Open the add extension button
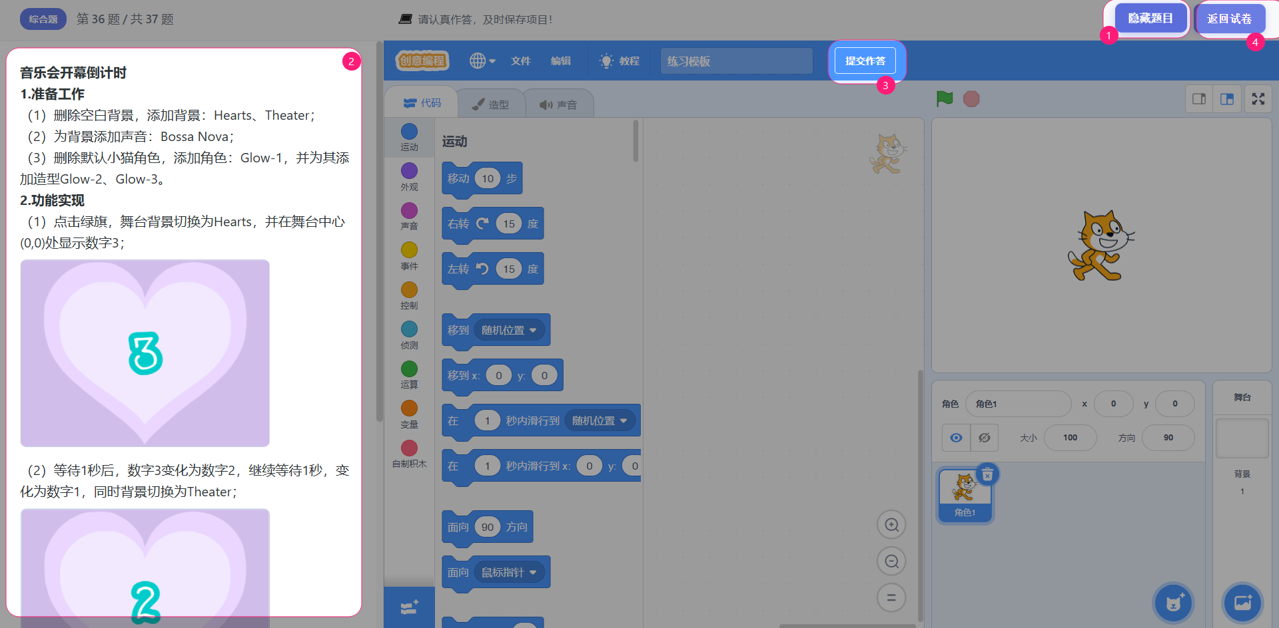The height and width of the screenshot is (628, 1279). 409,607
